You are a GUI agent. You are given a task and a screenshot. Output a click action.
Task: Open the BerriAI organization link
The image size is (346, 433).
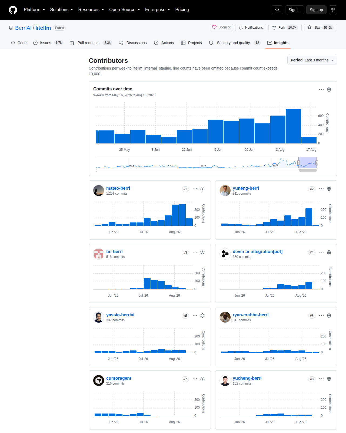click(23, 28)
